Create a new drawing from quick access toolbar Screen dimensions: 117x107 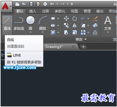17,4
